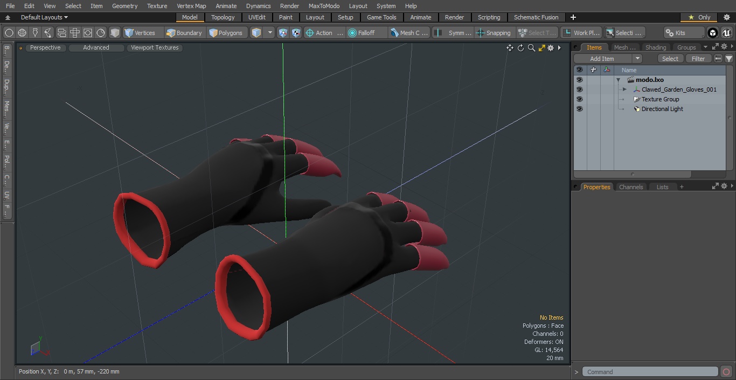Toggle the Work Plane button
This screenshot has width=736, height=380.
click(581, 33)
